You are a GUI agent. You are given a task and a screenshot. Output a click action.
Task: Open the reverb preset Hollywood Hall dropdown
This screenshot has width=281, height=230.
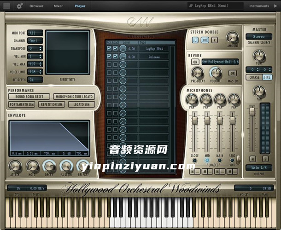pos(220,62)
